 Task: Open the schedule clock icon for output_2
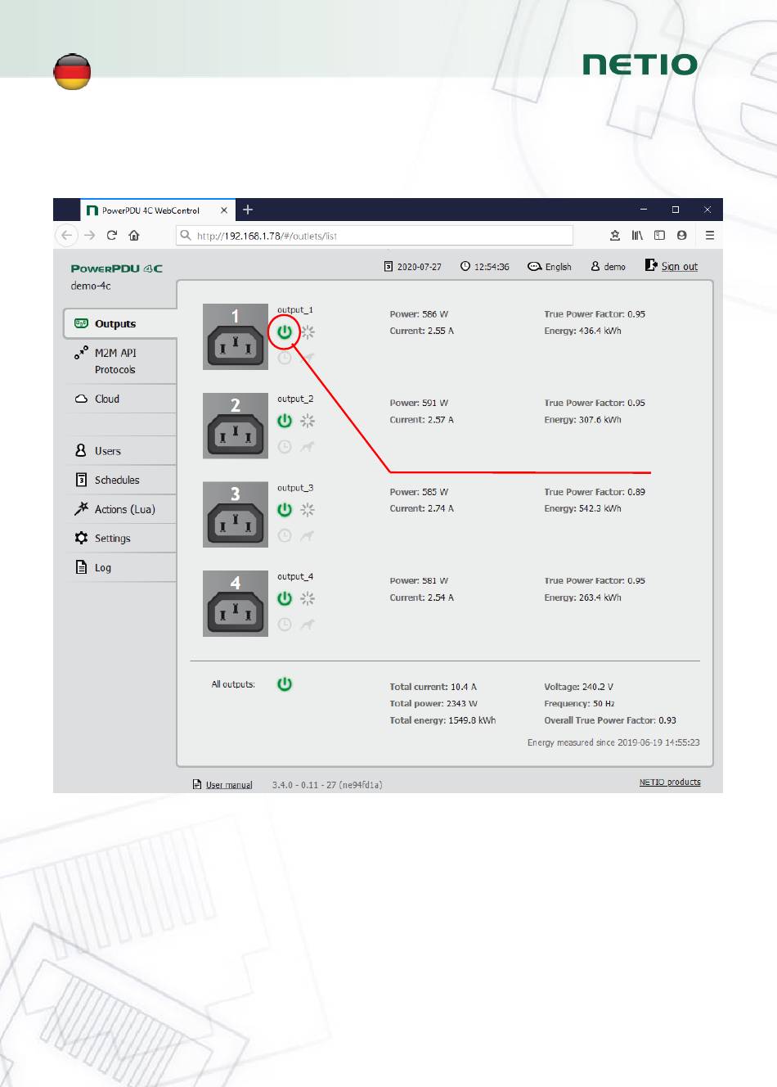coord(285,447)
